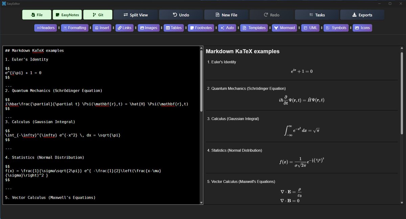Click editor line "3. Calculus (Gaussian Integral)"

tap(40, 122)
